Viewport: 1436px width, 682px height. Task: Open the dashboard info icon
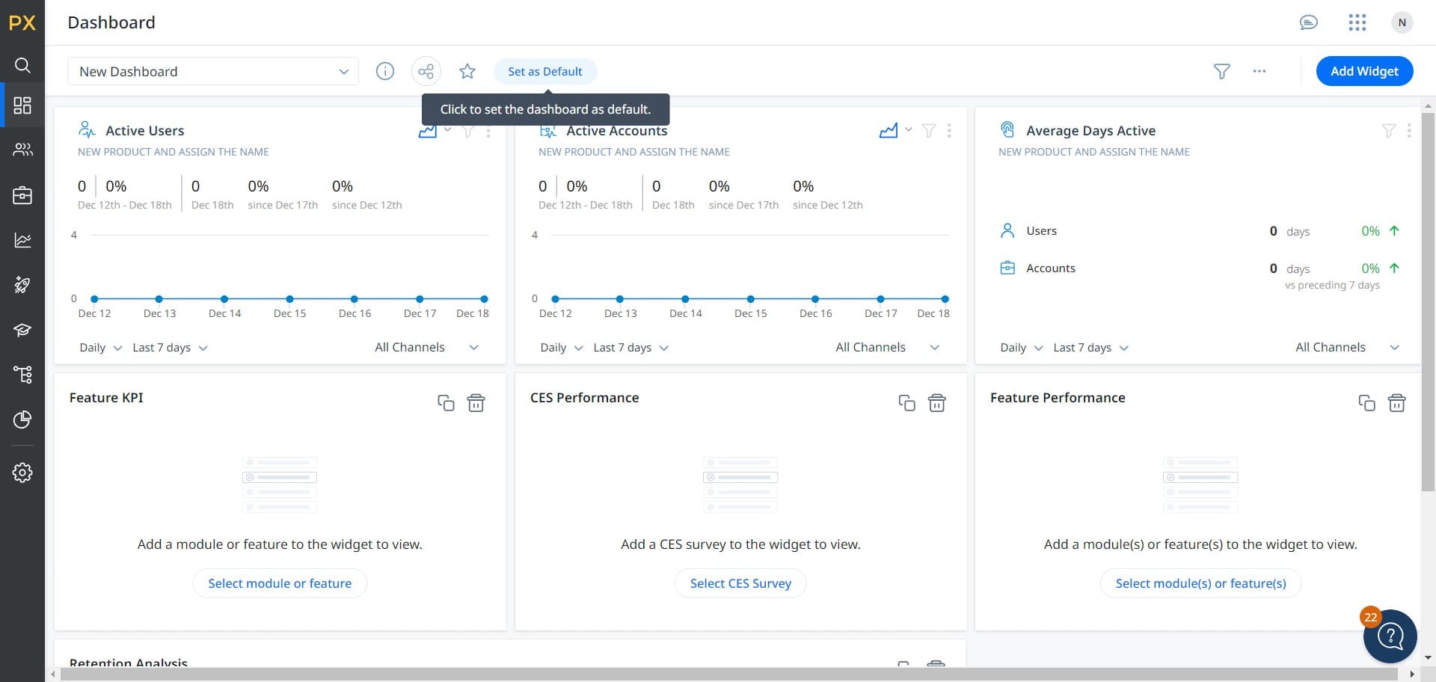(384, 71)
